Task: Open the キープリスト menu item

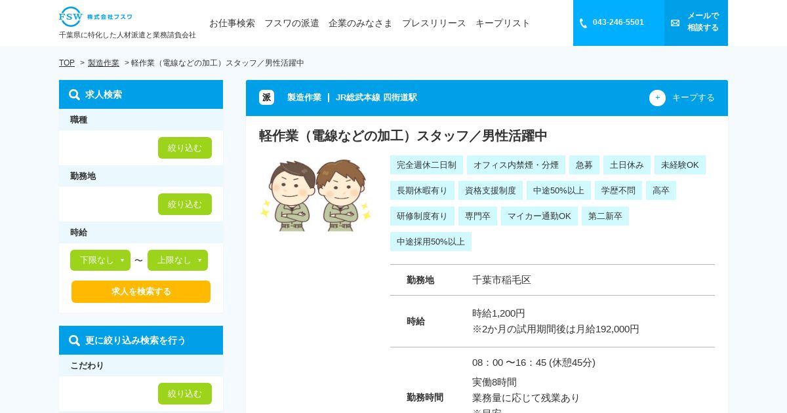Action: tap(503, 23)
